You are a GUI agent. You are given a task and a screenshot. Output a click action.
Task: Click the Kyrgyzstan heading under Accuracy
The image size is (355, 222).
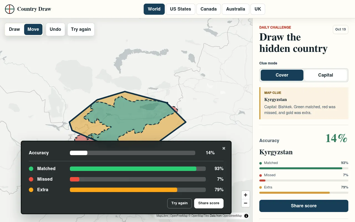pos(276,152)
